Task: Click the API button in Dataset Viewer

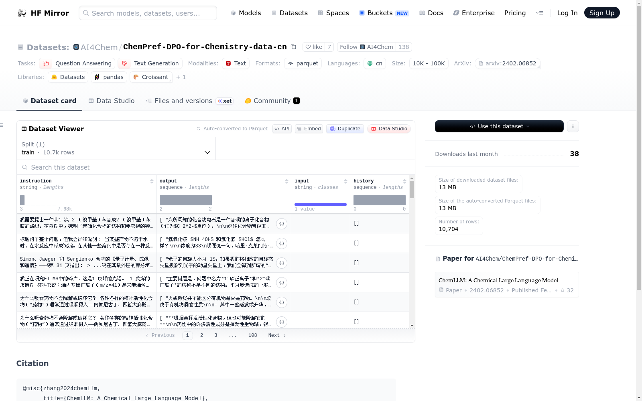Action: [x=282, y=129]
